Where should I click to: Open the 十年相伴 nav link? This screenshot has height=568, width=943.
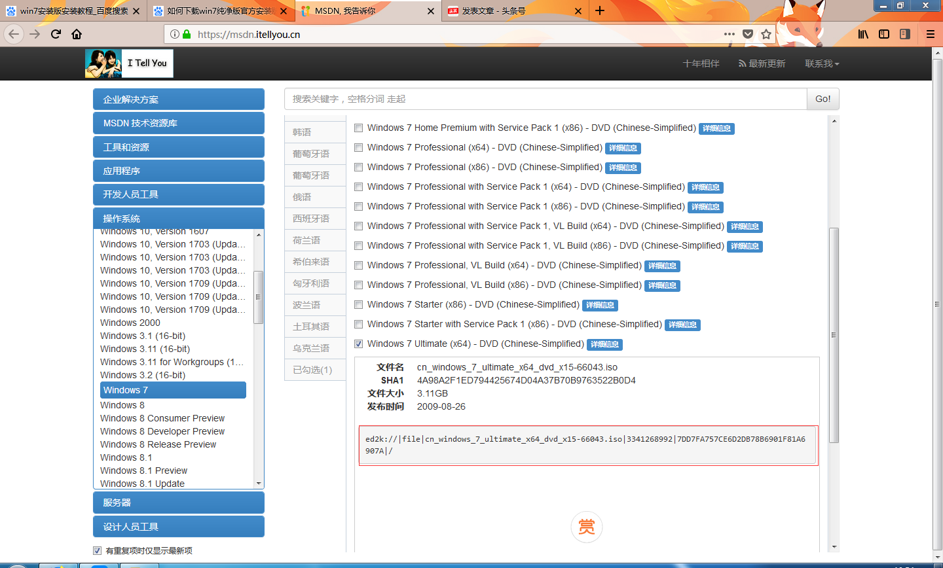[x=701, y=63]
